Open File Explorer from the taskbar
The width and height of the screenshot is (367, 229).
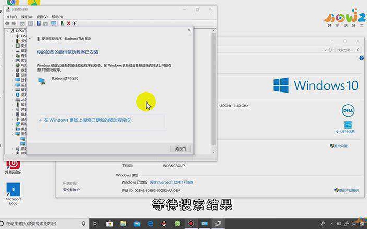tap(123, 224)
